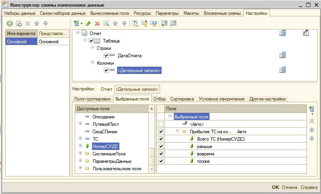This screenshot has width=321, height=194.
Task: Click the custom settings gear with plus icon
Action: point(164,23)
